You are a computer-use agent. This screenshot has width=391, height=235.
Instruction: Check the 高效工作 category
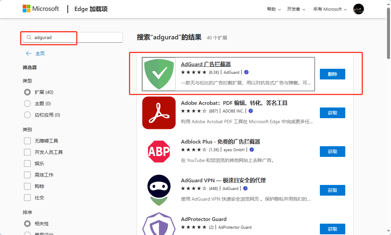(x=27, y=175)
